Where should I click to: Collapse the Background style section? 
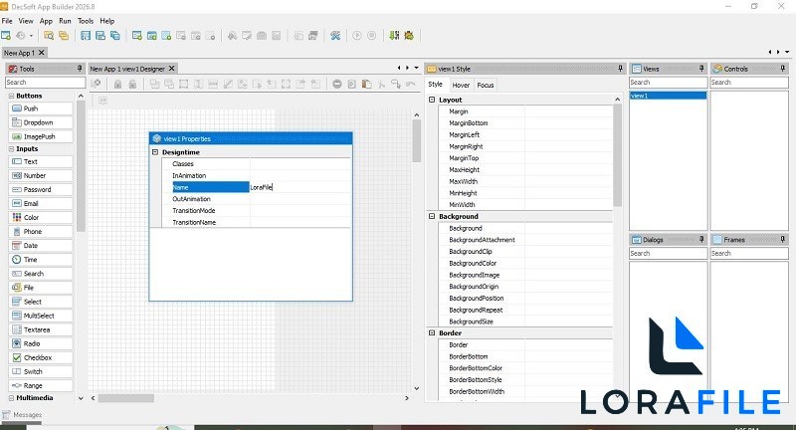point(432,216)
